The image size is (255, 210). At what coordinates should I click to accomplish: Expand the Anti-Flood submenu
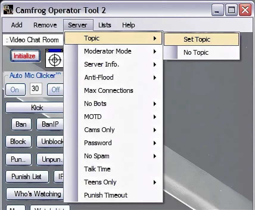tap(113, 77)
